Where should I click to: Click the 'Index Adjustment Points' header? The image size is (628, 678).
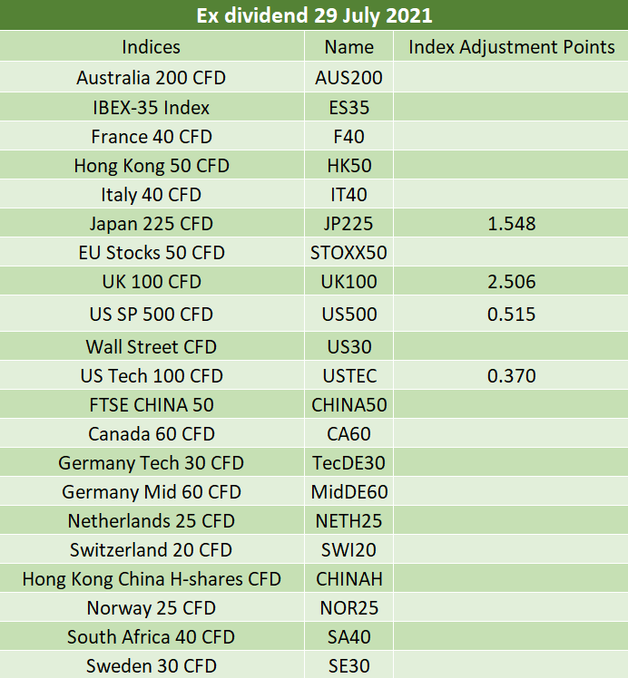[512, 47]
